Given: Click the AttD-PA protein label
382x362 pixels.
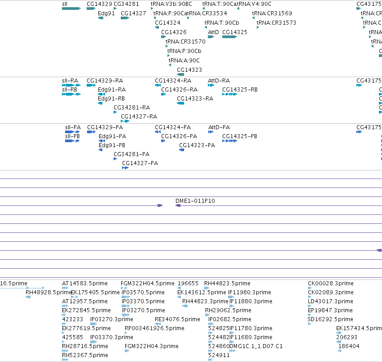Looking at the screenshot, I should 219,127.
